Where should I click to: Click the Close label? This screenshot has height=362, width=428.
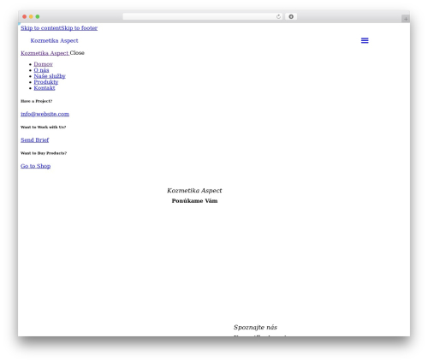click(x=77, y=53)
